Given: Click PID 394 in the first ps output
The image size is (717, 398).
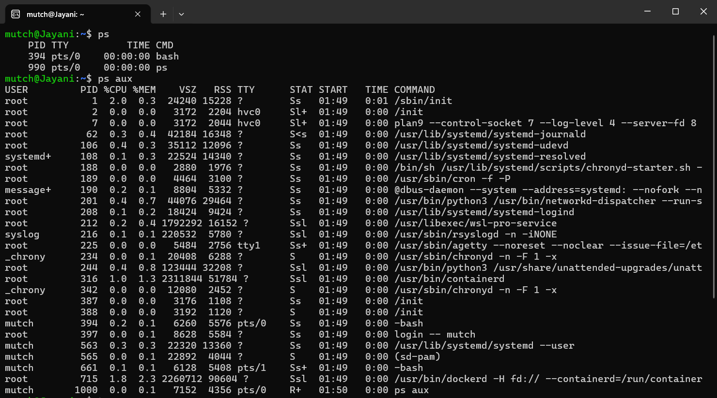Looking at the screenshot, I should [x=37, y=57].
